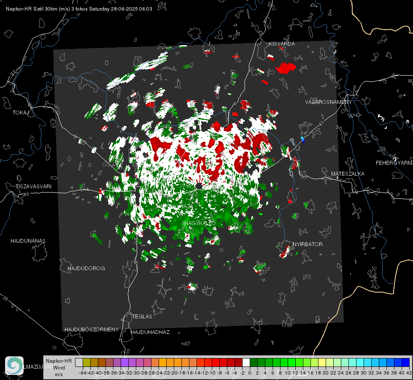
Task: Click the Wind label in the legend
Action: click(x=59, y=368)
